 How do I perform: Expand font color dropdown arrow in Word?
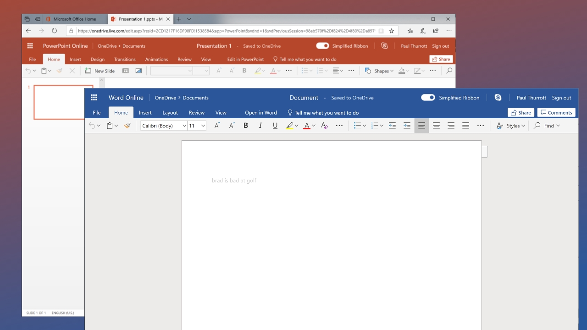314,126
